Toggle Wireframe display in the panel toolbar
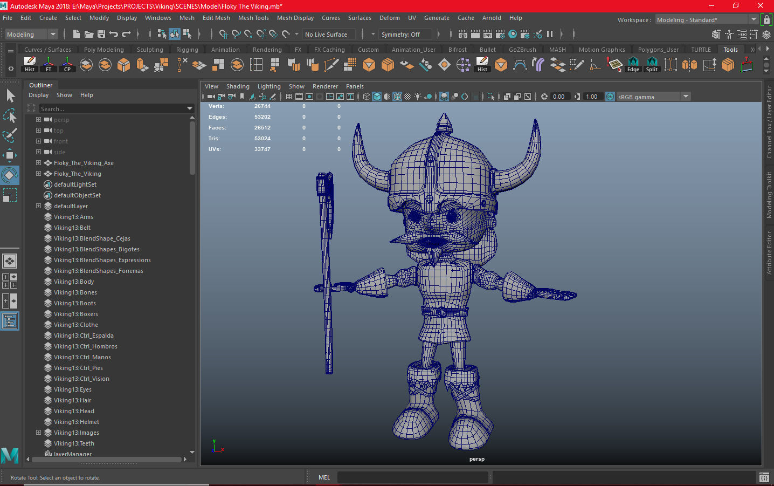 click(x=367, y=97)
